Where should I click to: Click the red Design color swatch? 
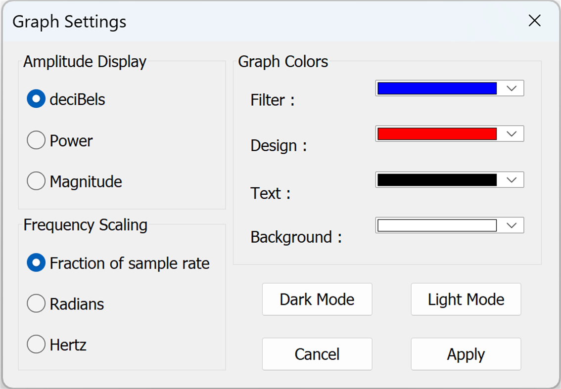(437, 134)
